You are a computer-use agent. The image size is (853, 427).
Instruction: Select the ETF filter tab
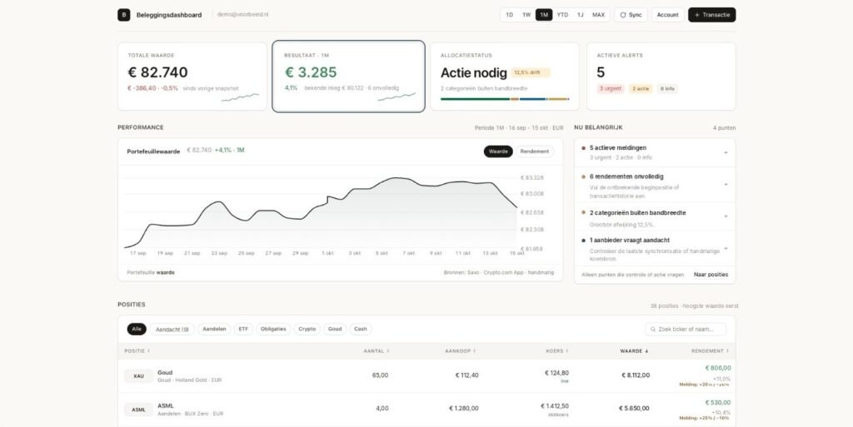[244, 330]
